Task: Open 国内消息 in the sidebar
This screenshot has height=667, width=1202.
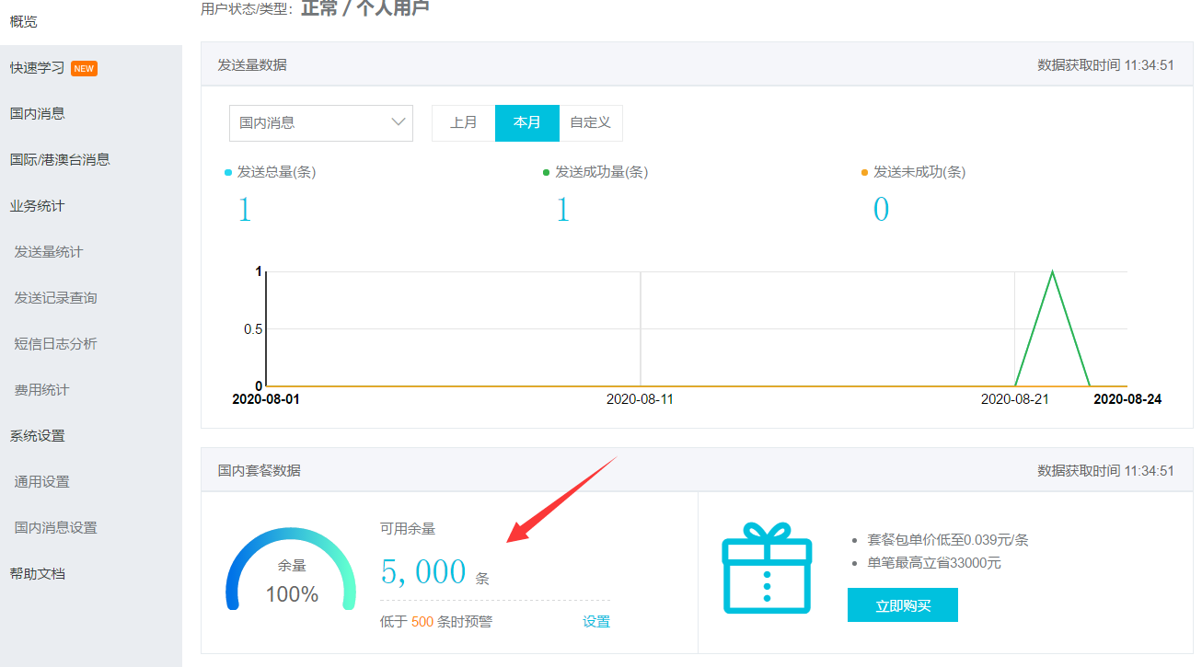Action: [x=37, y=114]
